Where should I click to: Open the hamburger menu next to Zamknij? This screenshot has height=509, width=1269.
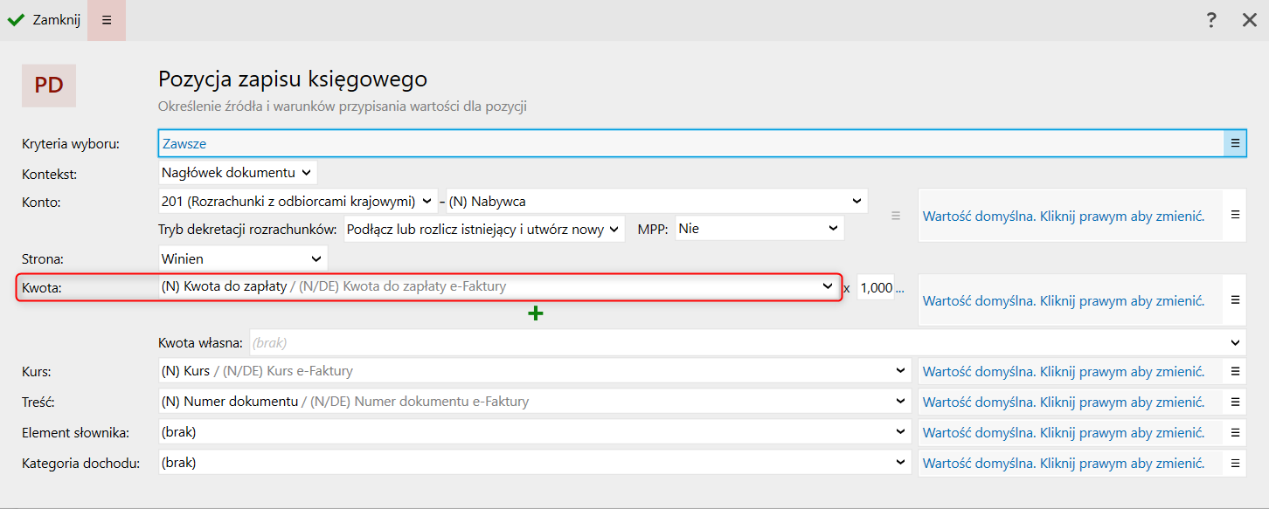point(107,20)
